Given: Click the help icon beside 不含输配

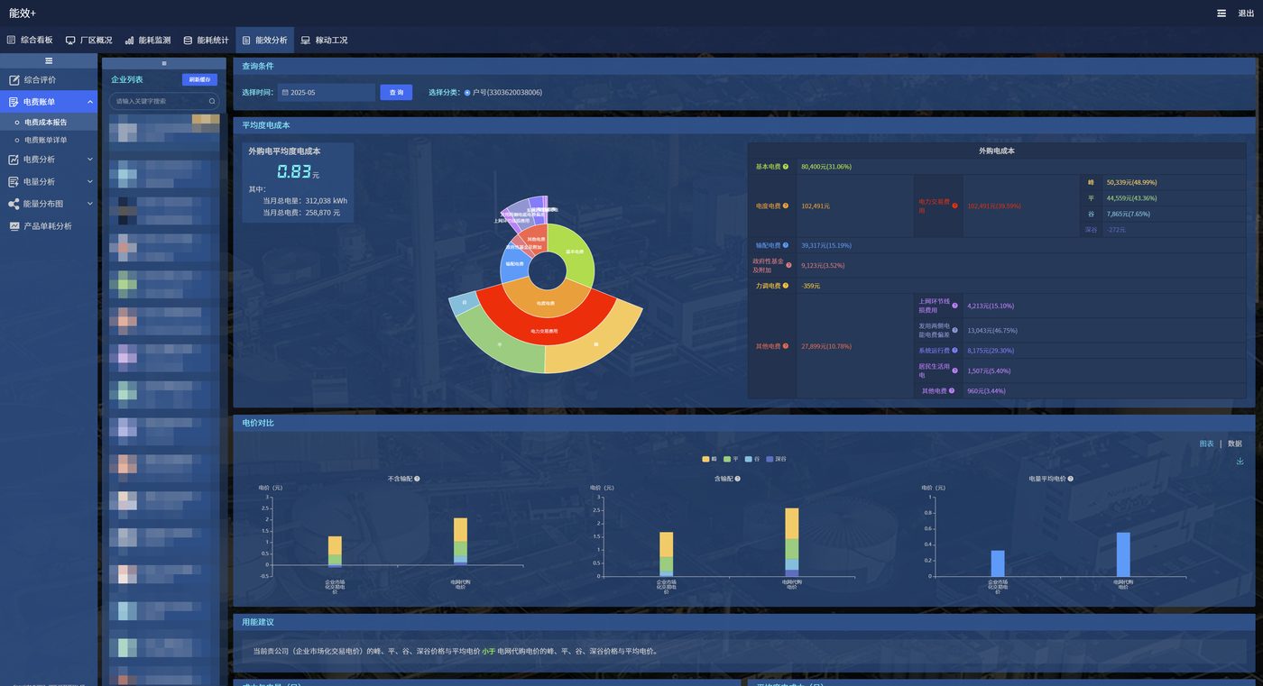Looking at the screenshot, I should click(417, 479).
